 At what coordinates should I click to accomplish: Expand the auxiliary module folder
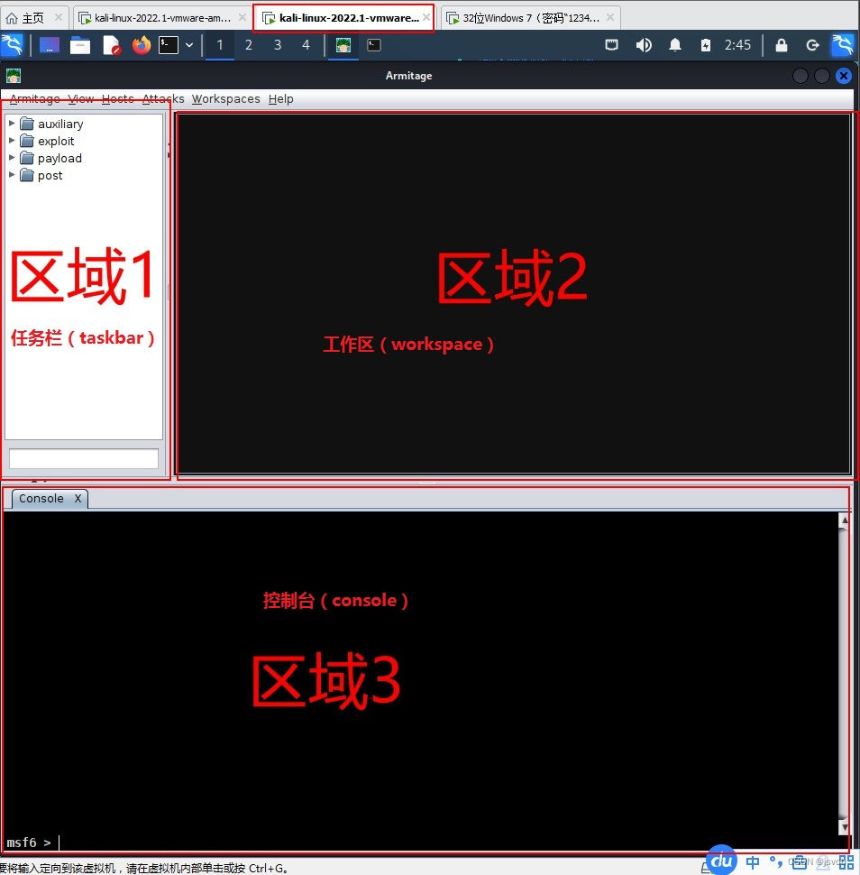(12, 124)
